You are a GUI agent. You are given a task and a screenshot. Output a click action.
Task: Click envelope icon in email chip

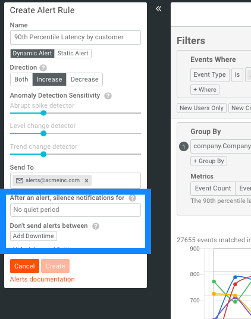(x=20, y=180)
